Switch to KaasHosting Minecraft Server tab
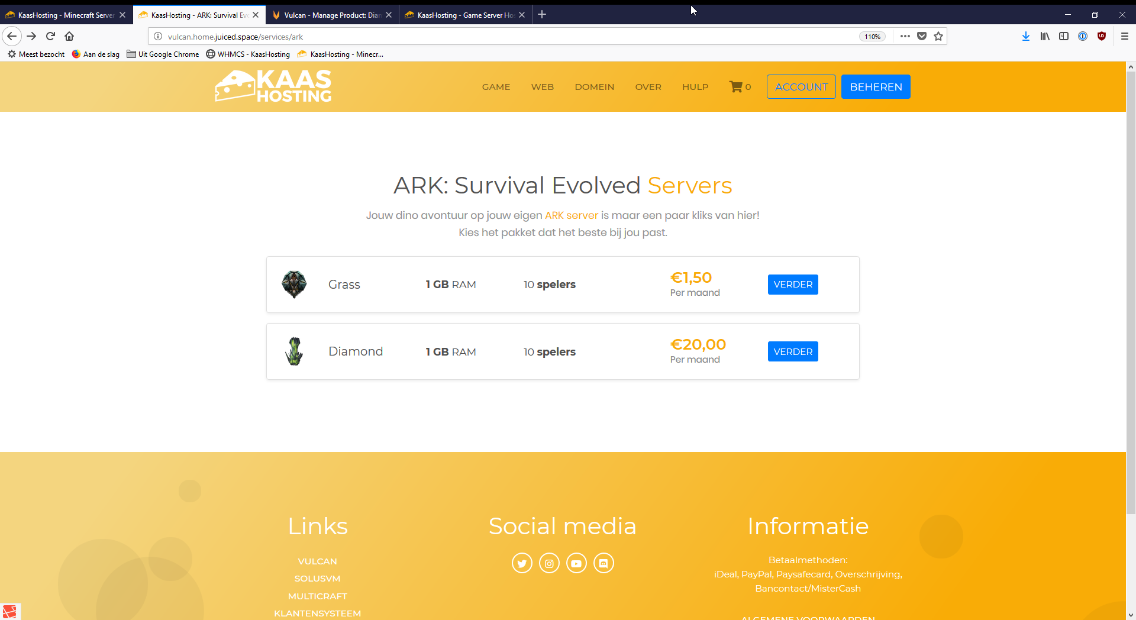Image resolution: width=1136 pixels, height=620 pixels. coord(65,15)
